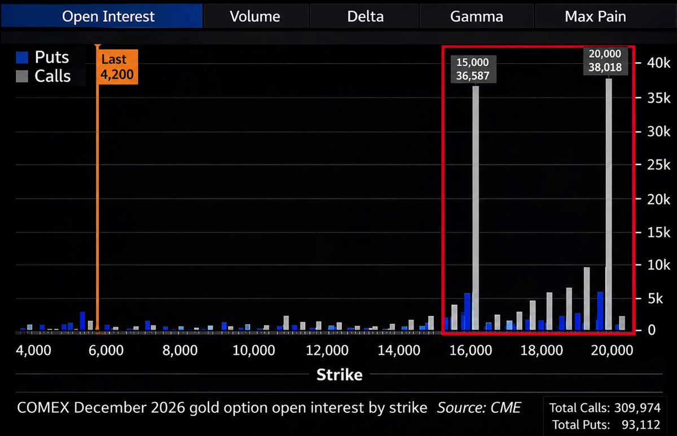Image resolution: width=677 pixels, height=436 pixels.
Task: Click the 12,000 strike axis label
Action: click(327, 351)
